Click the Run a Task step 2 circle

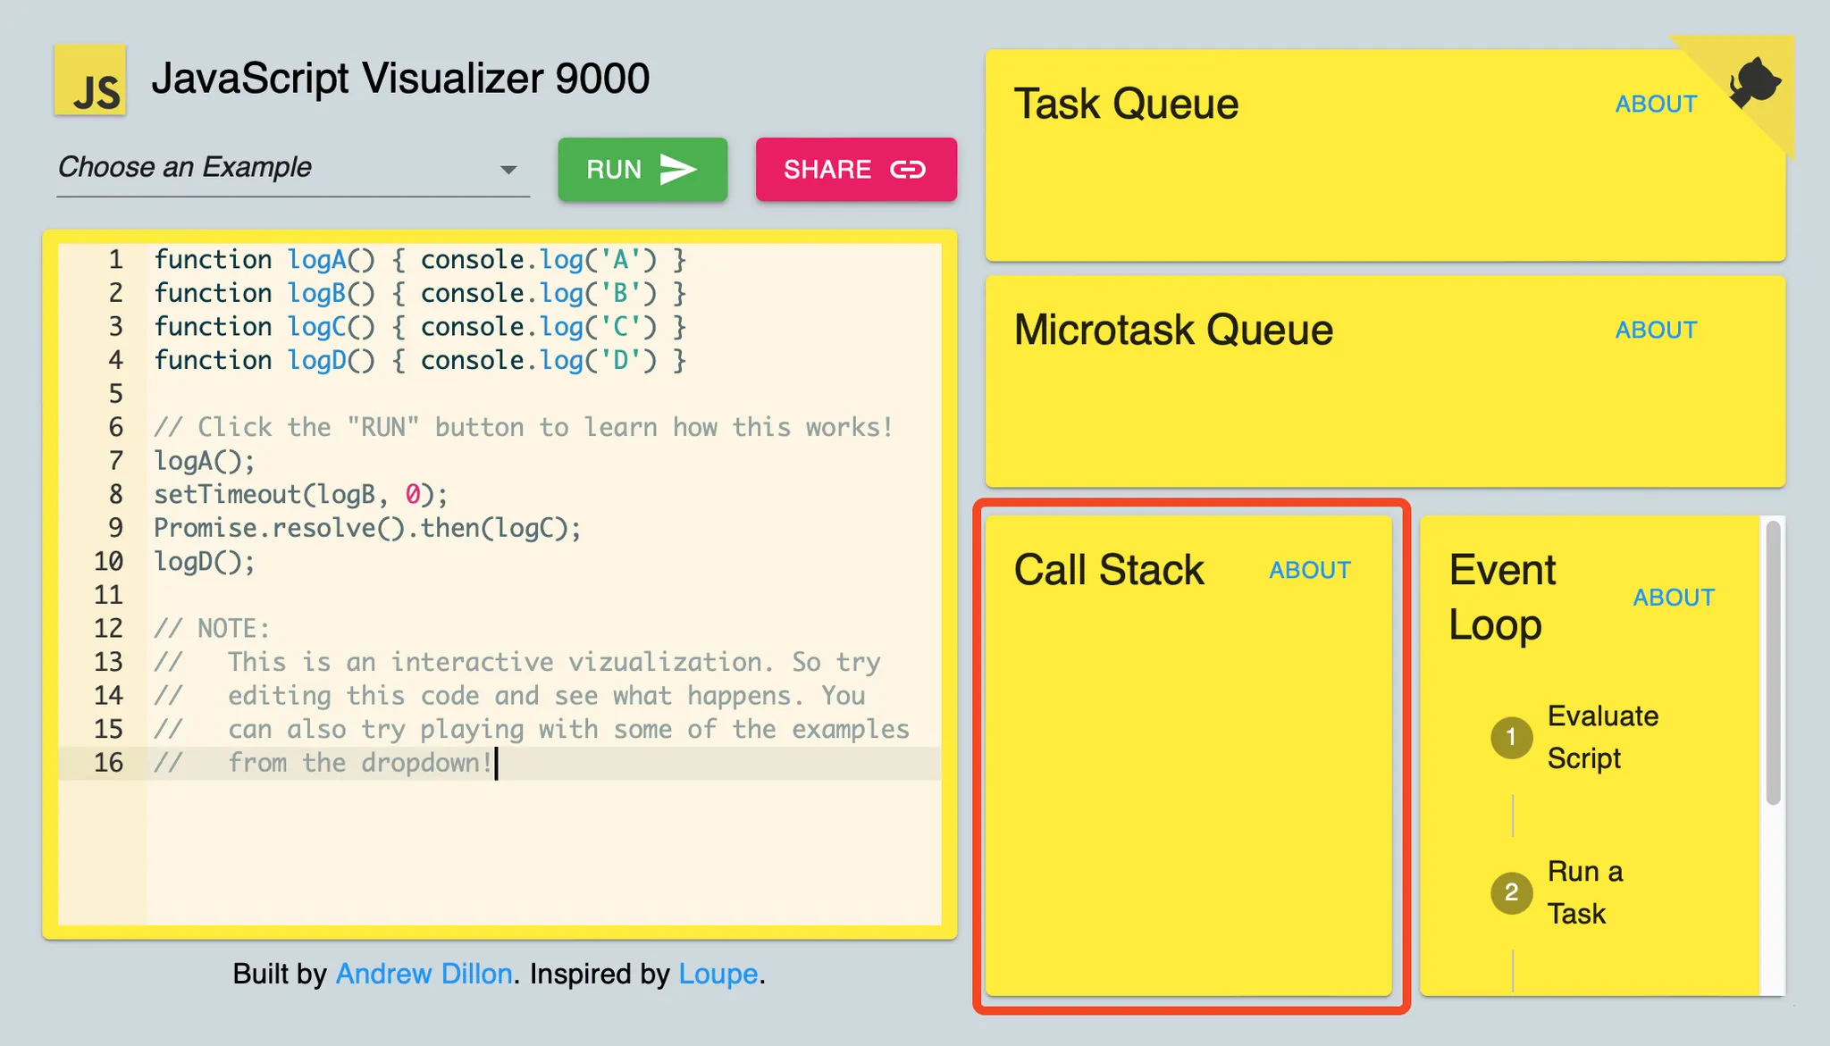1511,891
